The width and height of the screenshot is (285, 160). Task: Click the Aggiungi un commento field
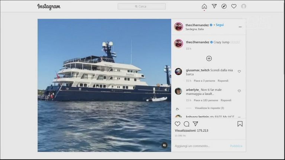click(x=201, y=146)
